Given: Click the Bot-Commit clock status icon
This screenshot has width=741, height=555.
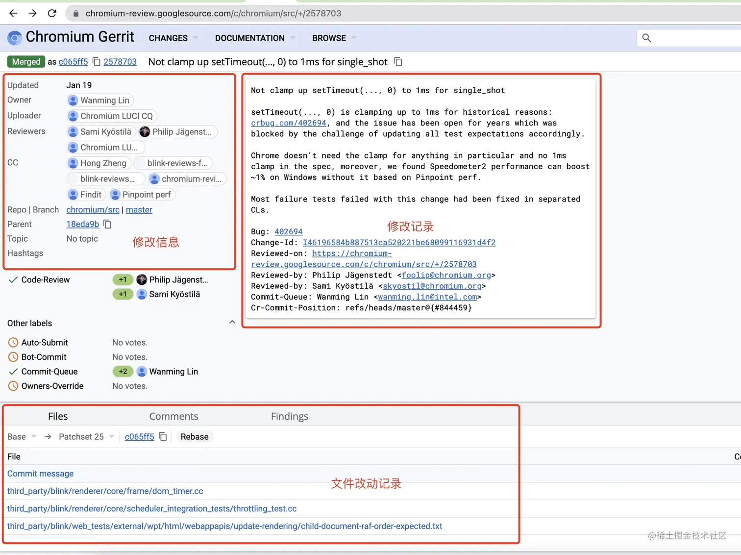Looking at the screenshot, I should (13, 357).
